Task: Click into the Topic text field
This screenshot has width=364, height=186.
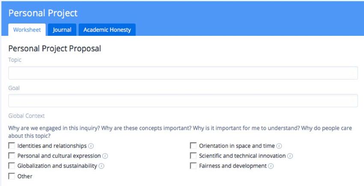Action: (x=183, y=73)
